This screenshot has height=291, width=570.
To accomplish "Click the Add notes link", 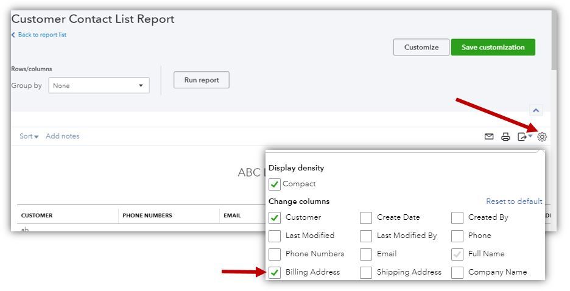I will click(x=62, y=136).
